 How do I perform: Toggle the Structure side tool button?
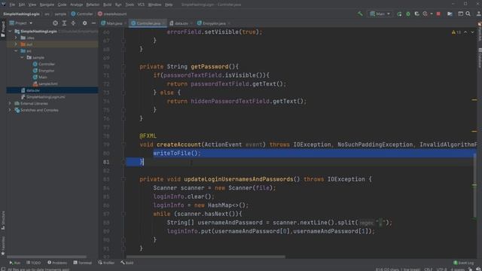coord(3,221)
